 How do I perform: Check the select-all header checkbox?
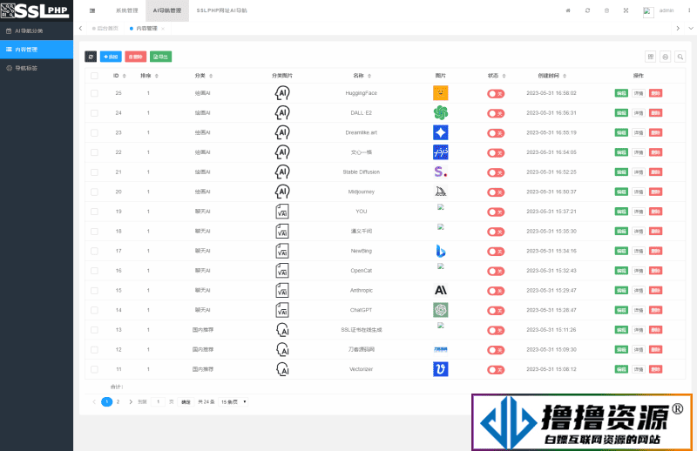click(94, 76)
